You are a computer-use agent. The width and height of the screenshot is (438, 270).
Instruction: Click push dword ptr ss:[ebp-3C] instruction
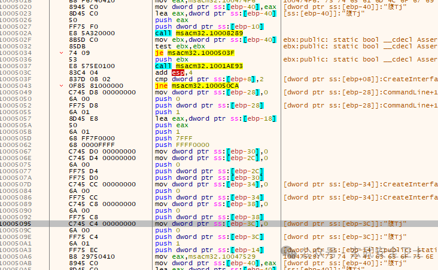click(209, 237)
